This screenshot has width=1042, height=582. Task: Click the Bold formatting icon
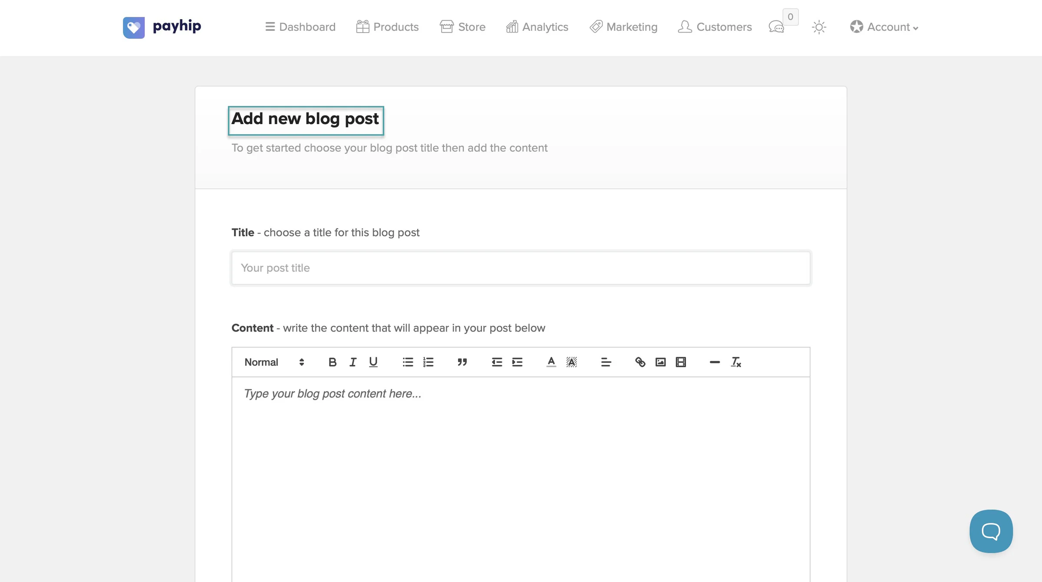tap(332, 362)
